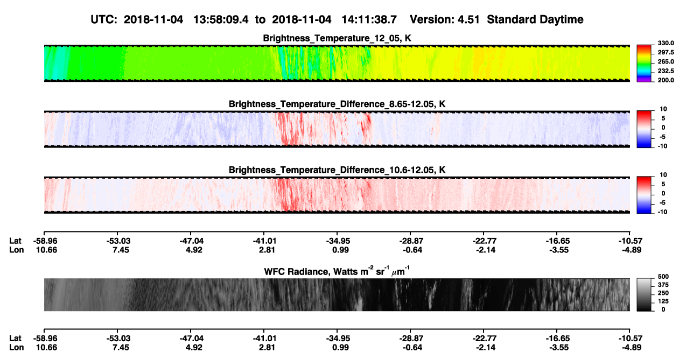The image size is (700, 359).
Task: Click latitude -47.04 beneath the 10.6-12.05 panel
Action: pos(191,241)
